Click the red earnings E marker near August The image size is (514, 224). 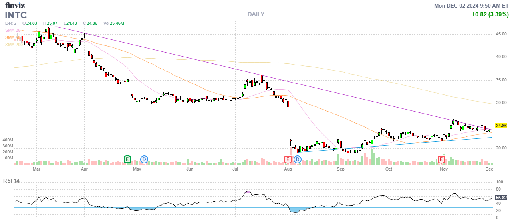(287, 159)
